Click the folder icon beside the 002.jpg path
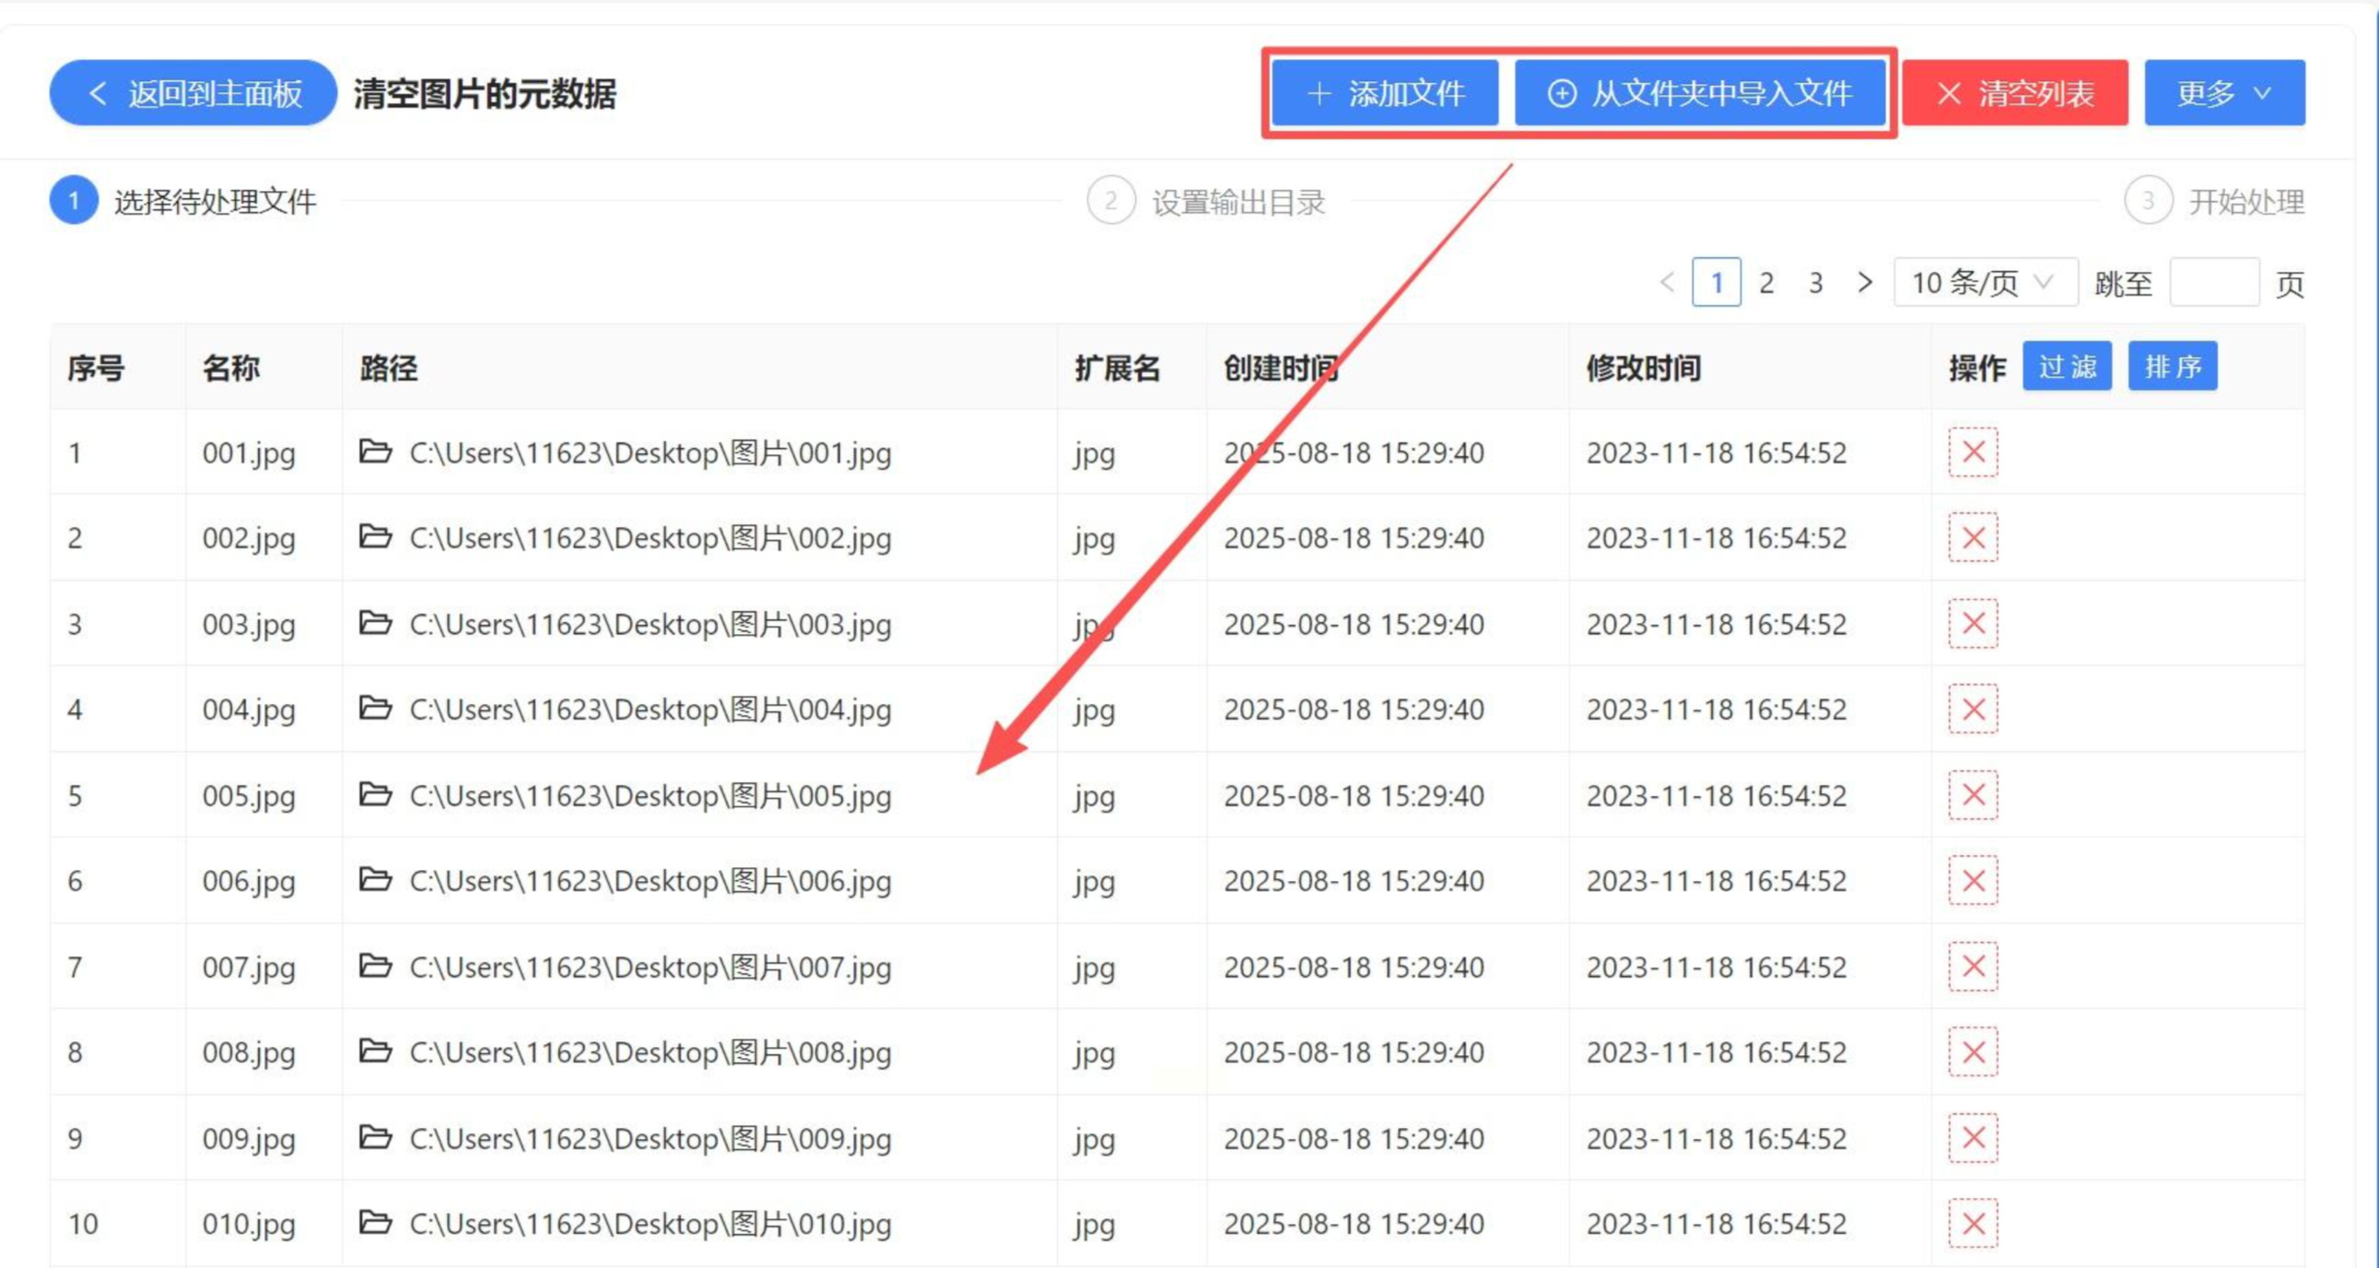 click(375, 536)
